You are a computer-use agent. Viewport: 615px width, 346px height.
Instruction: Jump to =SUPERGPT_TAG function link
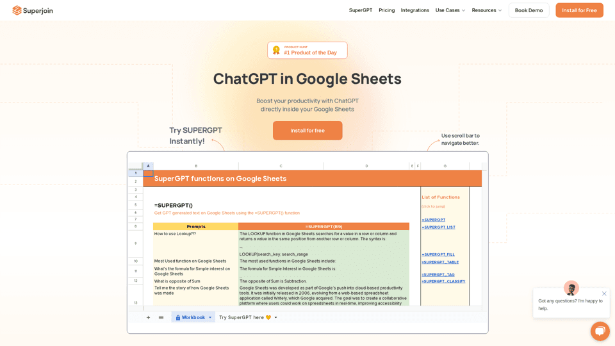tap(438, 275)
